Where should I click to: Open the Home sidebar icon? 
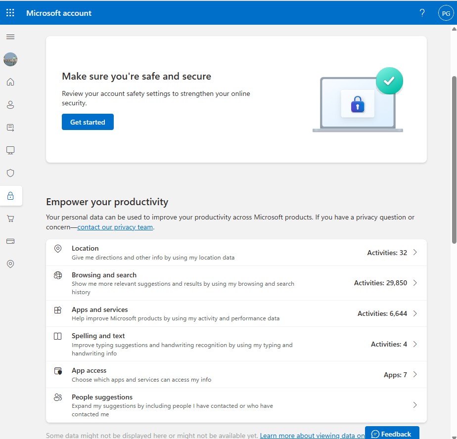[x=10, y=82]
